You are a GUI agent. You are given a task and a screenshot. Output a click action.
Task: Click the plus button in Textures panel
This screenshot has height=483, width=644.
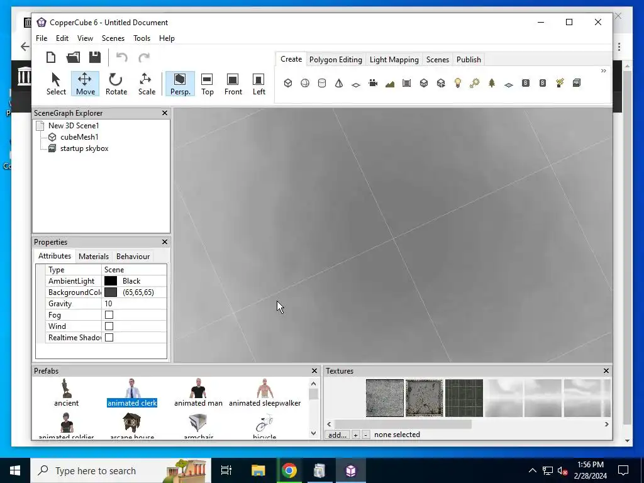pos(356,435)
